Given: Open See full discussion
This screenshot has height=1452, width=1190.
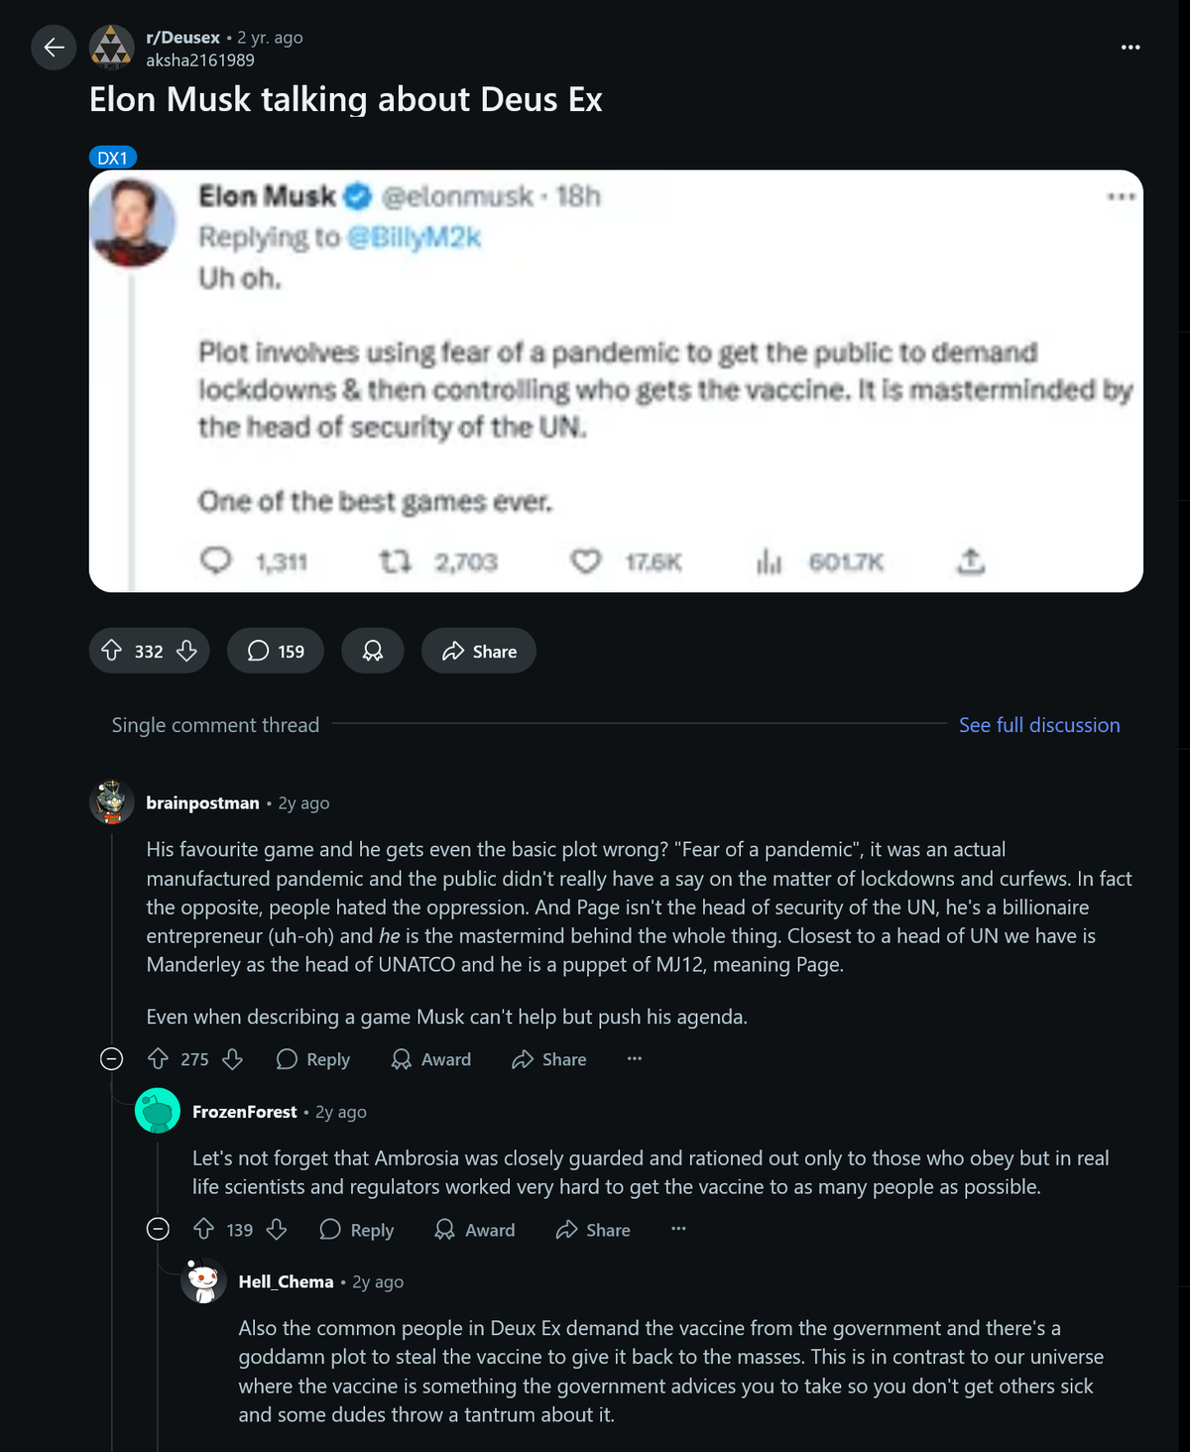Looking at the screenshot, I should tap(1038, 725).
